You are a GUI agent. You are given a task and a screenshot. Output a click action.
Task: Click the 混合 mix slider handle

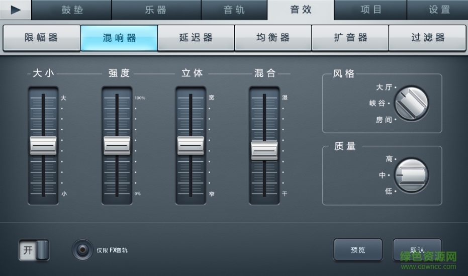(x=264, y=150)
